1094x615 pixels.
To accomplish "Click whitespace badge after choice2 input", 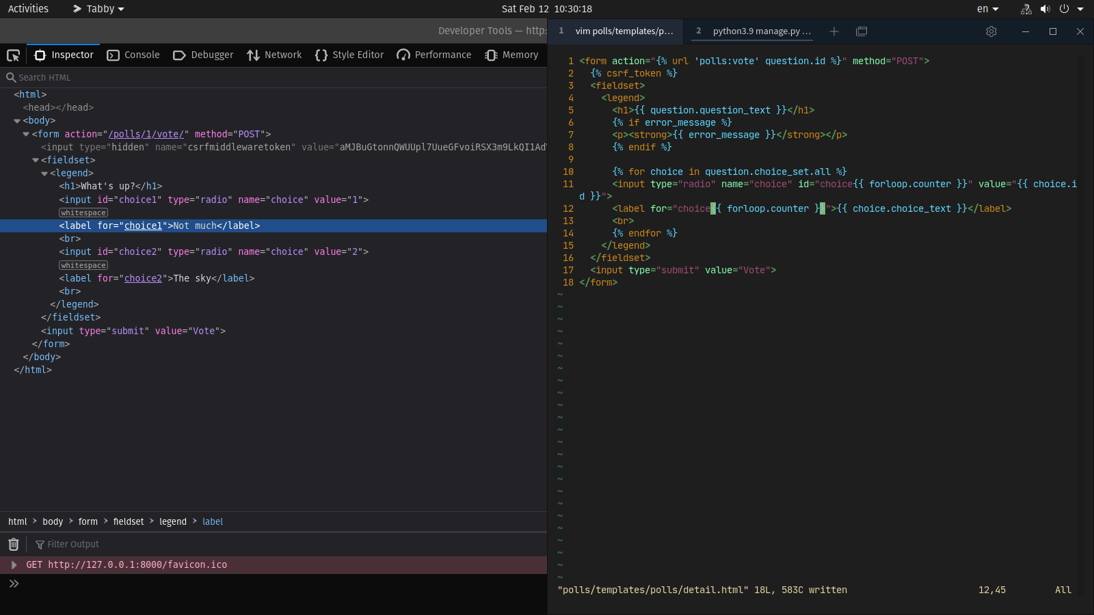I will click(83, 266).
